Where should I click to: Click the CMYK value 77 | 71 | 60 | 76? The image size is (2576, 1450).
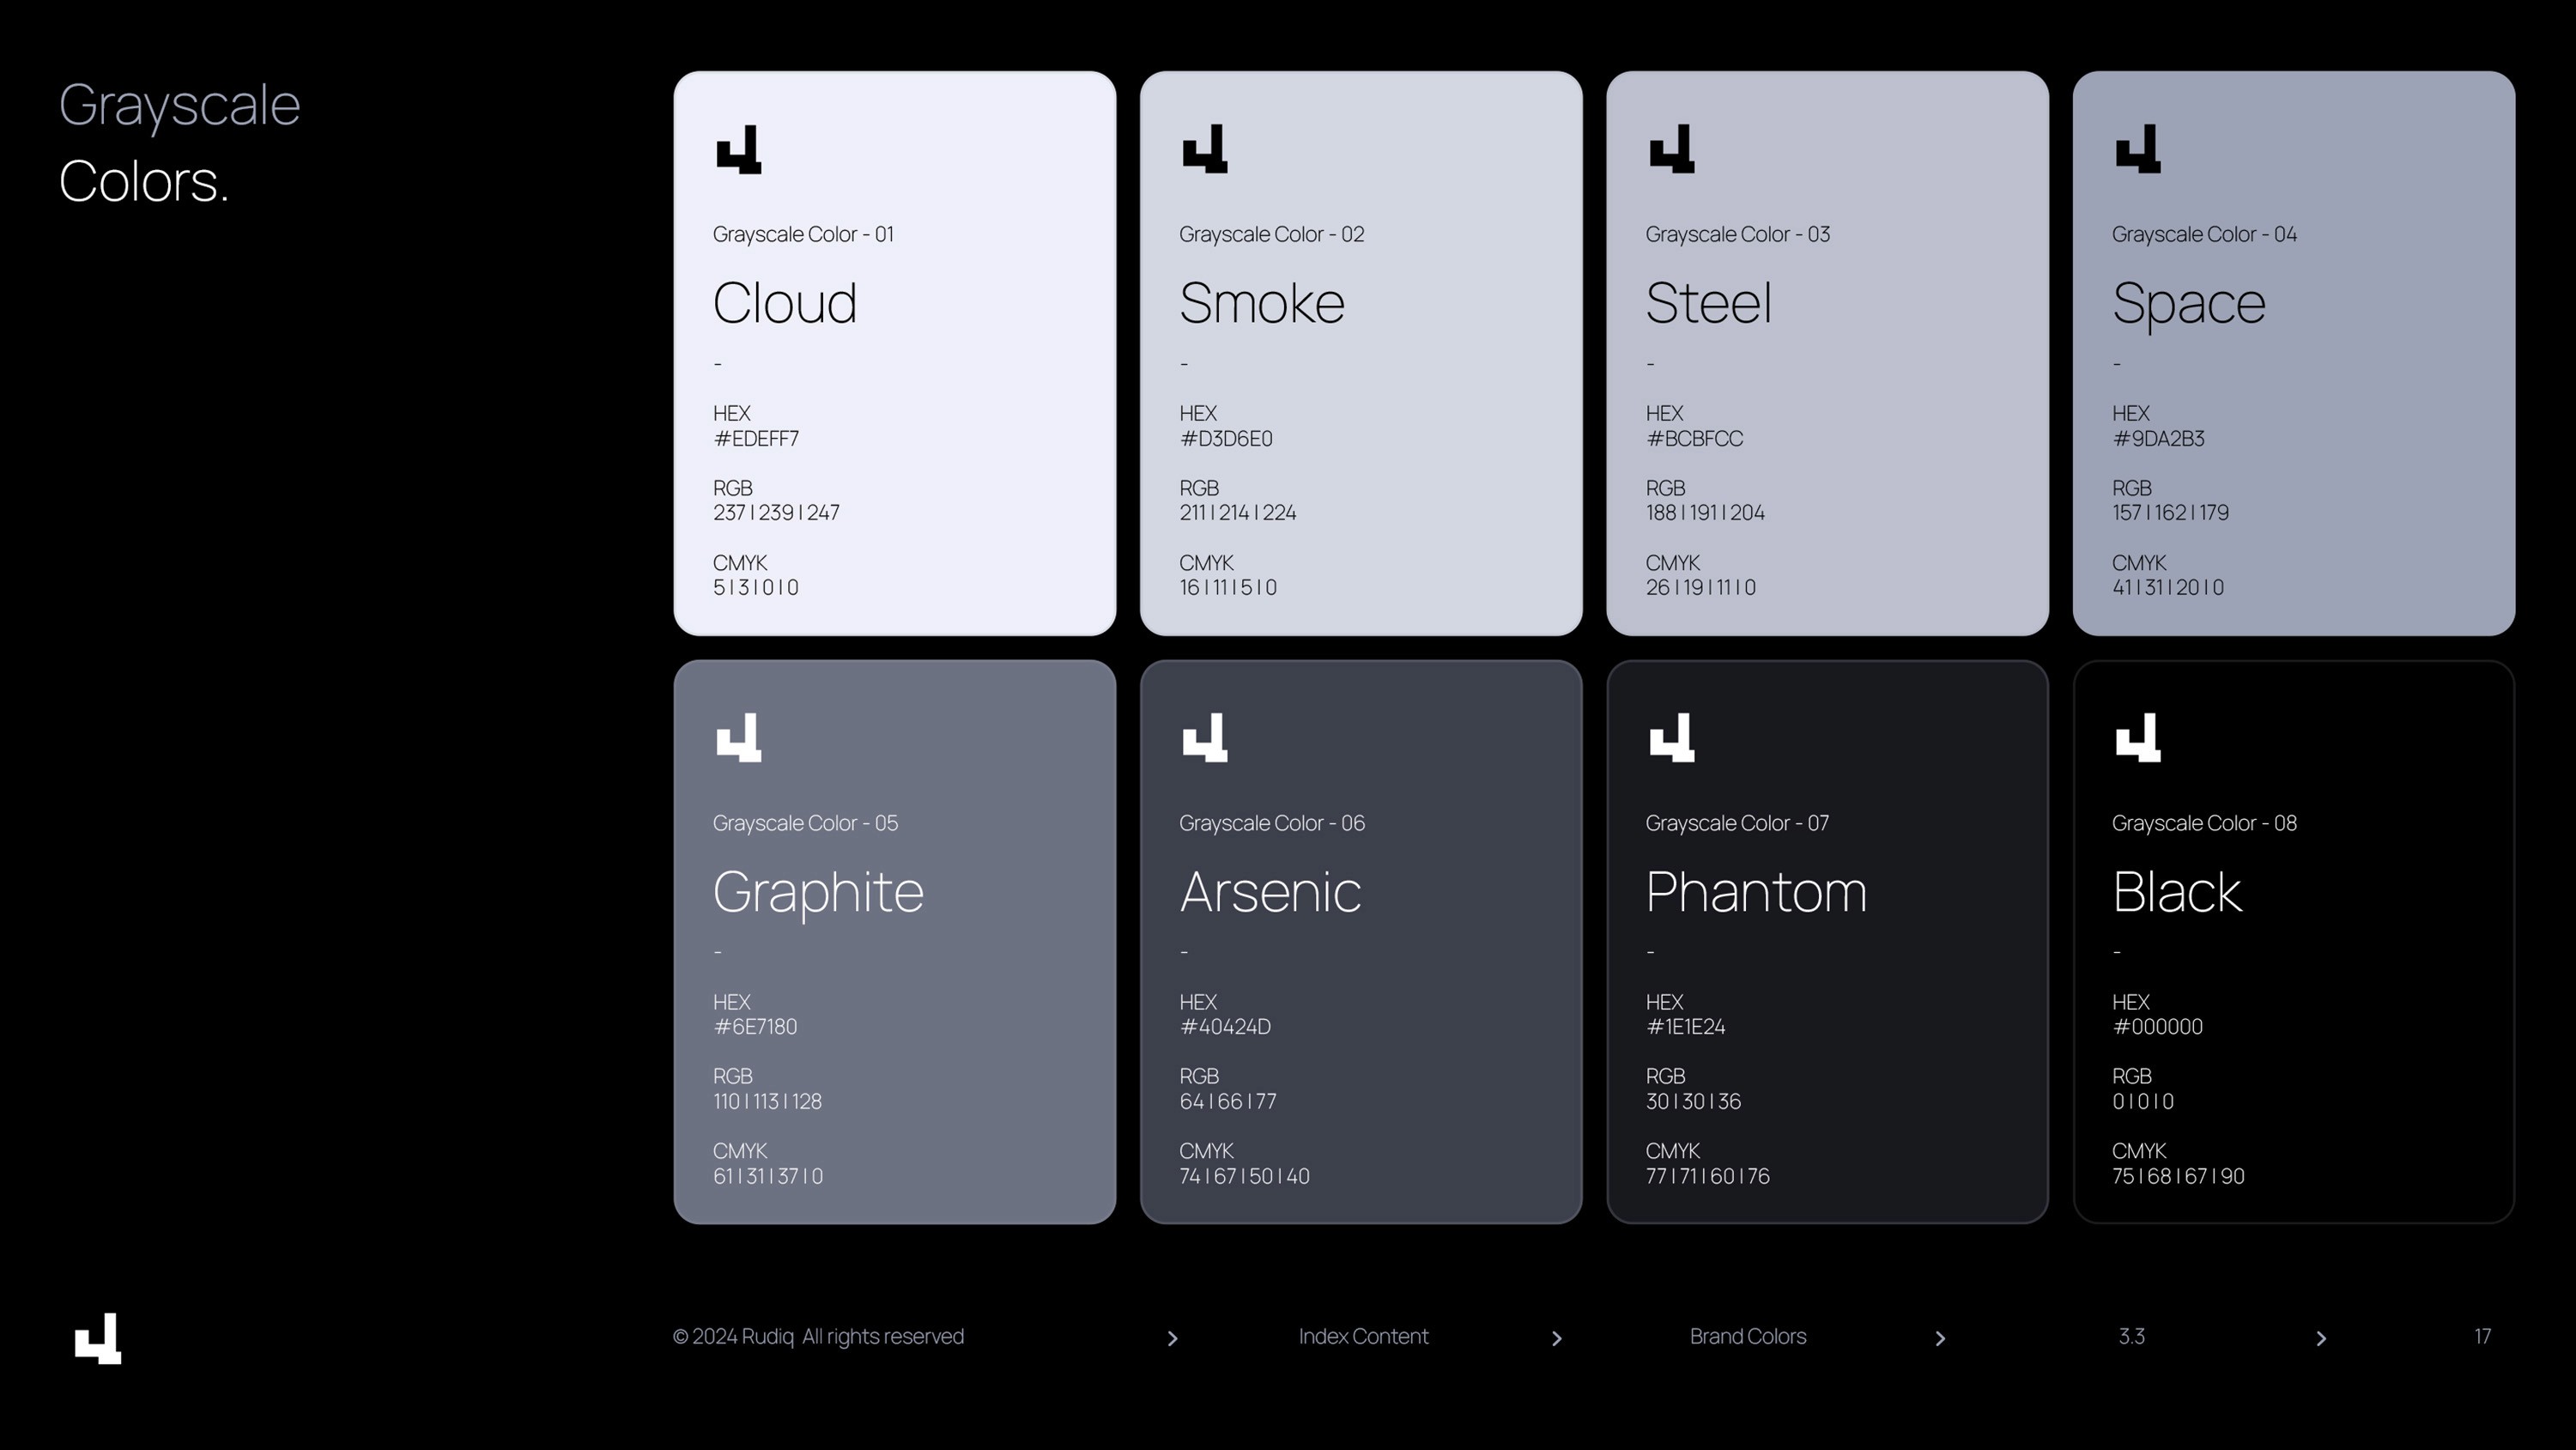click(1708, 1177)
